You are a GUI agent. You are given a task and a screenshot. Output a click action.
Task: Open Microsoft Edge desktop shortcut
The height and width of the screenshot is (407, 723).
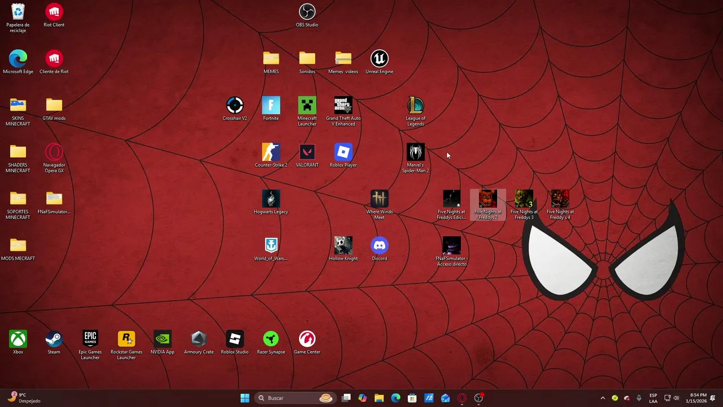click(18, 62)
